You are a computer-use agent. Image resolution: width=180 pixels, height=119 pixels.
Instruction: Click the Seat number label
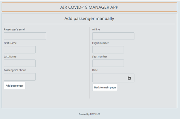click(100, 57)
